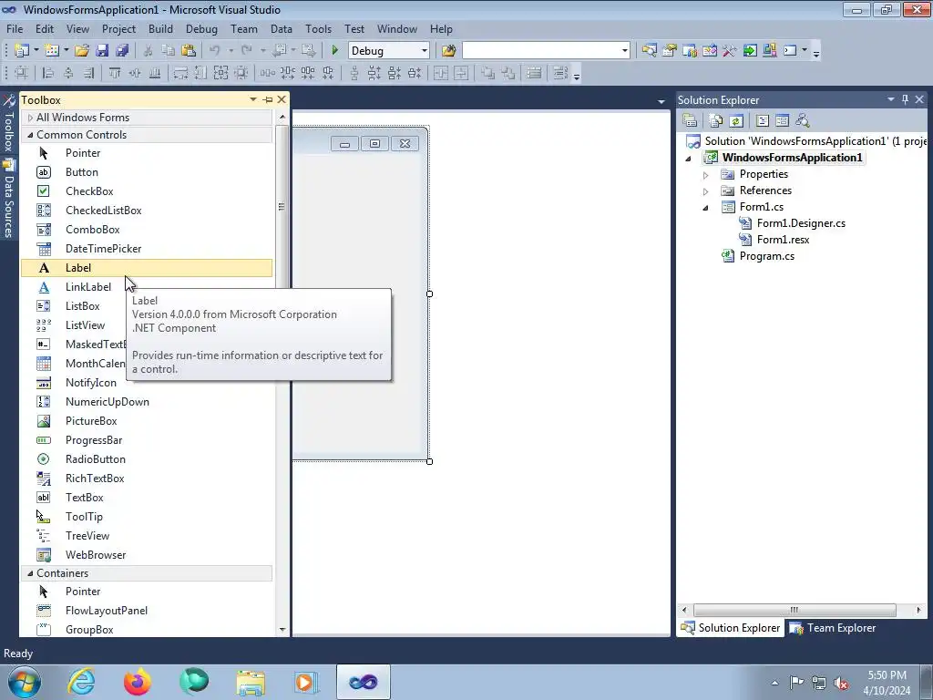
Task: Click the New Project toolbar icon
Action: pos(22,51)
